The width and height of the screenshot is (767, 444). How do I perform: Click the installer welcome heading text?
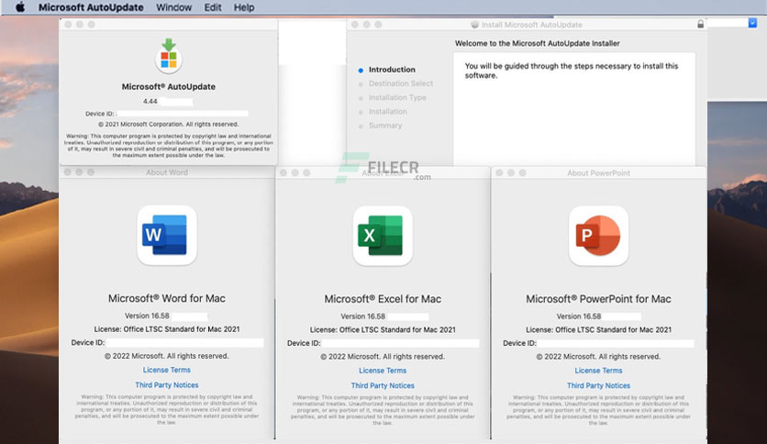coord(537,43)
